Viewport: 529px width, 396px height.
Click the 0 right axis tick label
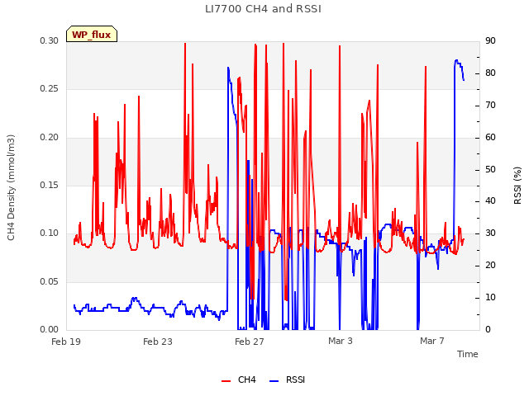click(488, 329)
